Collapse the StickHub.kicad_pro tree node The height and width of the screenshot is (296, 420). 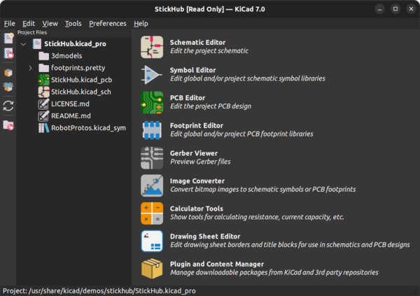[23, 43]
